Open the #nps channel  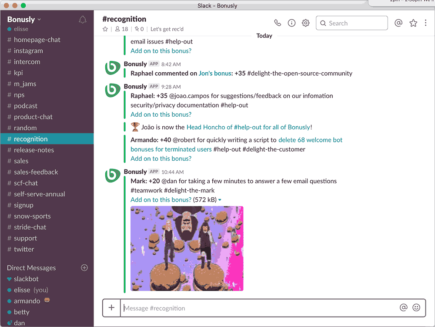click(47, 95)
